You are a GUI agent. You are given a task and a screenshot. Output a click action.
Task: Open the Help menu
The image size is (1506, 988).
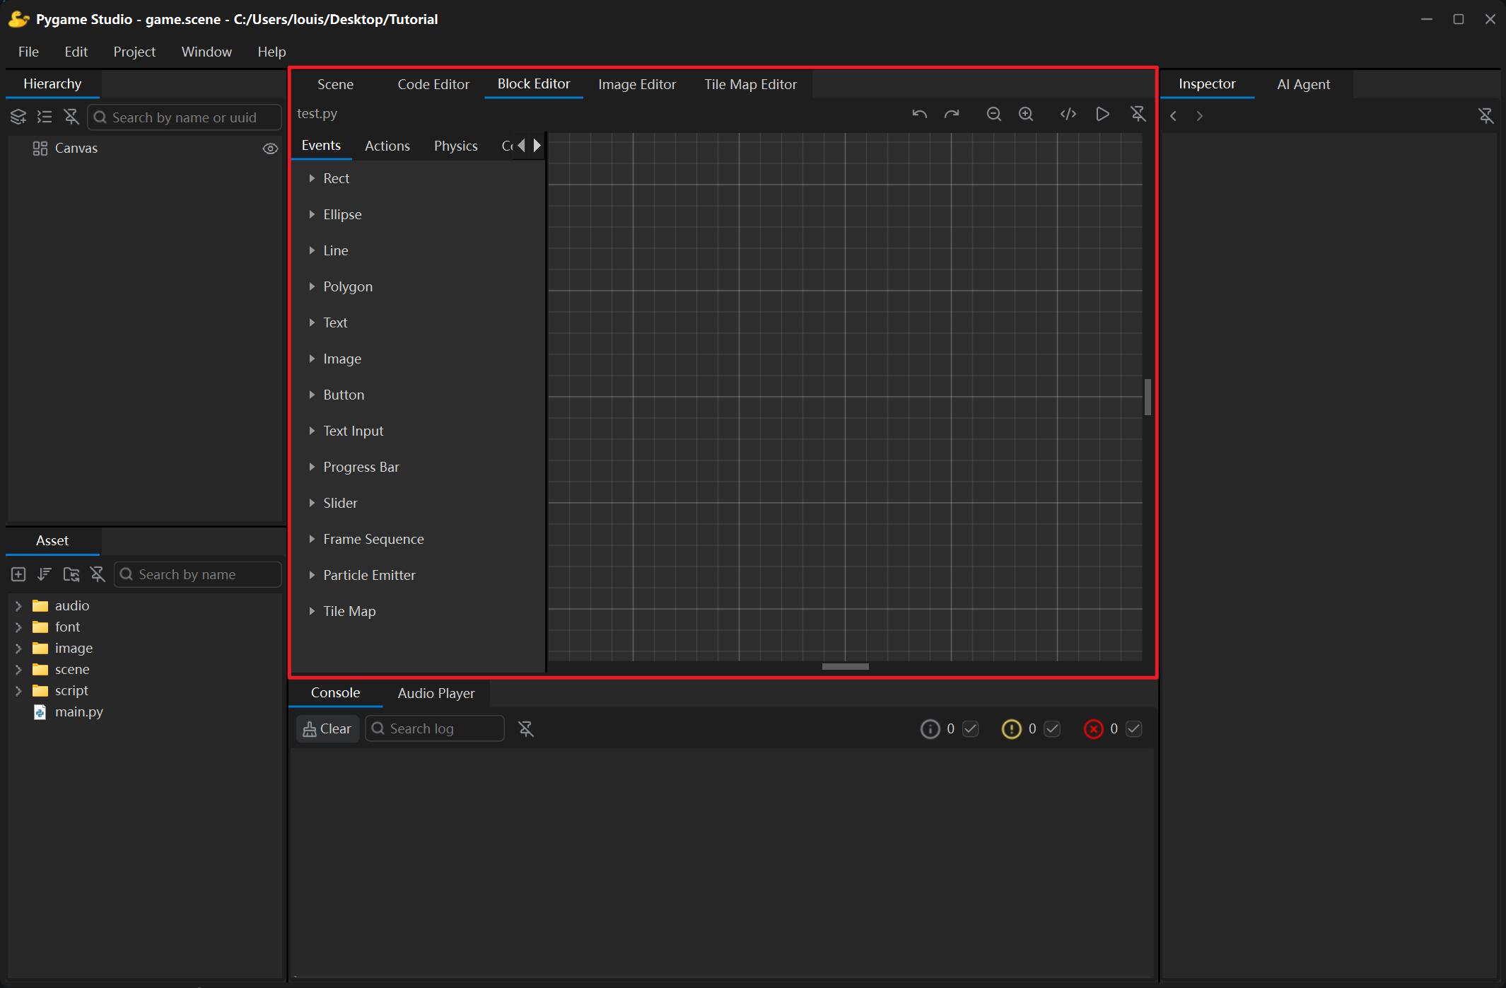coord(272,52)
